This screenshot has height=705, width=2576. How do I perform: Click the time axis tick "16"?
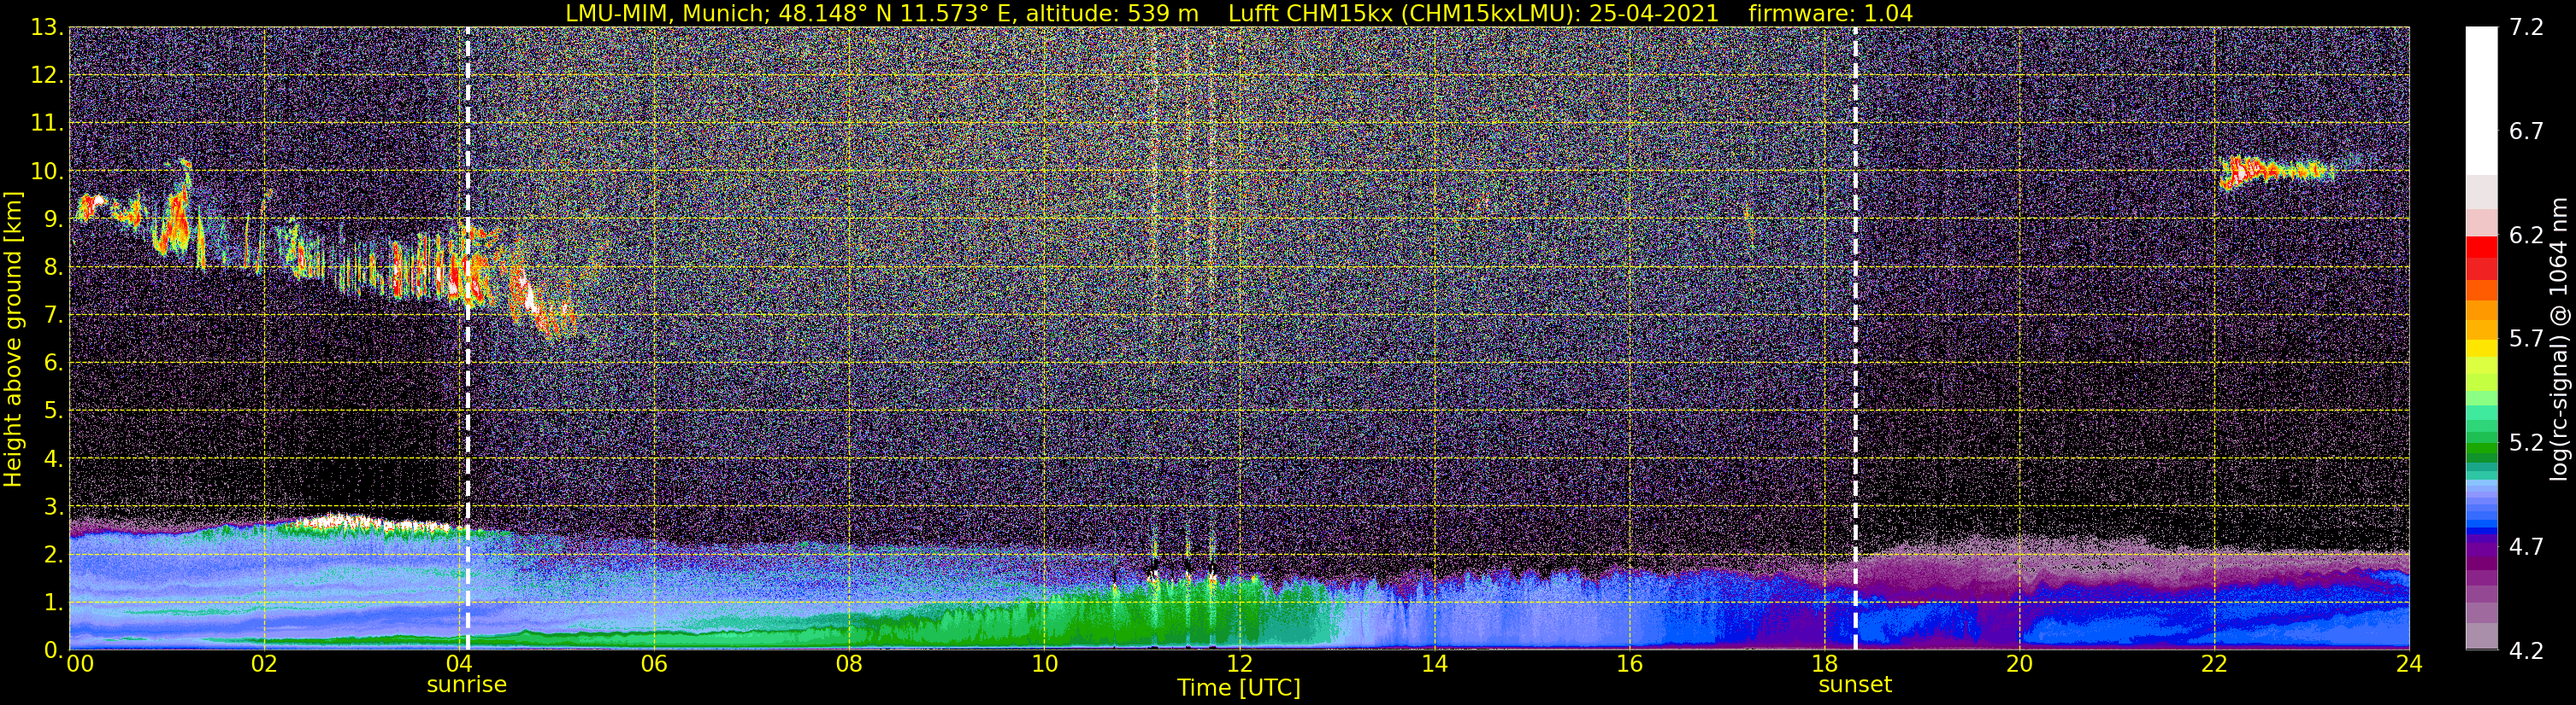(x=1629, y=664)
